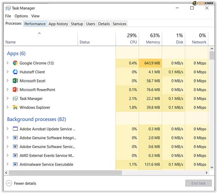Screen dimensions: 218x194
Task: Select the Hubstaff Client row name
Action: [32, 72]
